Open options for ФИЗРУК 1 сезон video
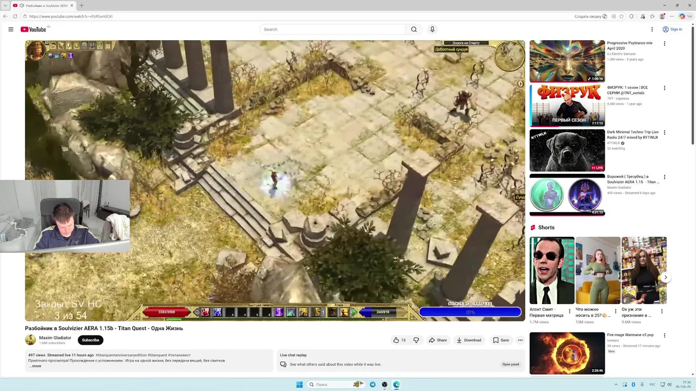Screen dimensions: 696x391 (664, 88)
